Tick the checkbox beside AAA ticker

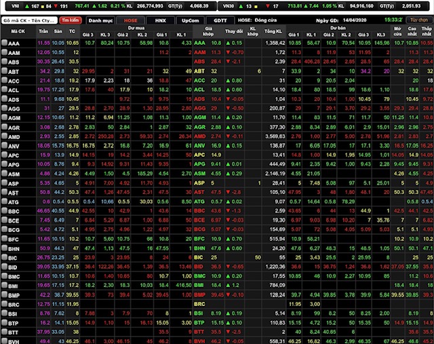coord(4,43)
